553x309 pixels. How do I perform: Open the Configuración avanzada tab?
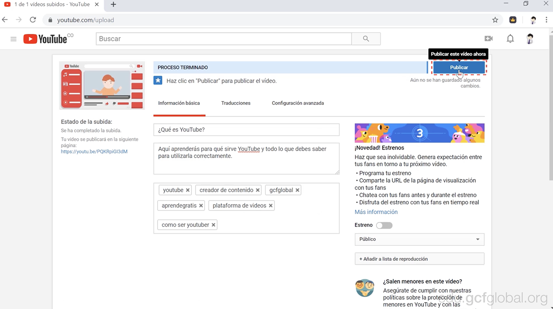298,103
